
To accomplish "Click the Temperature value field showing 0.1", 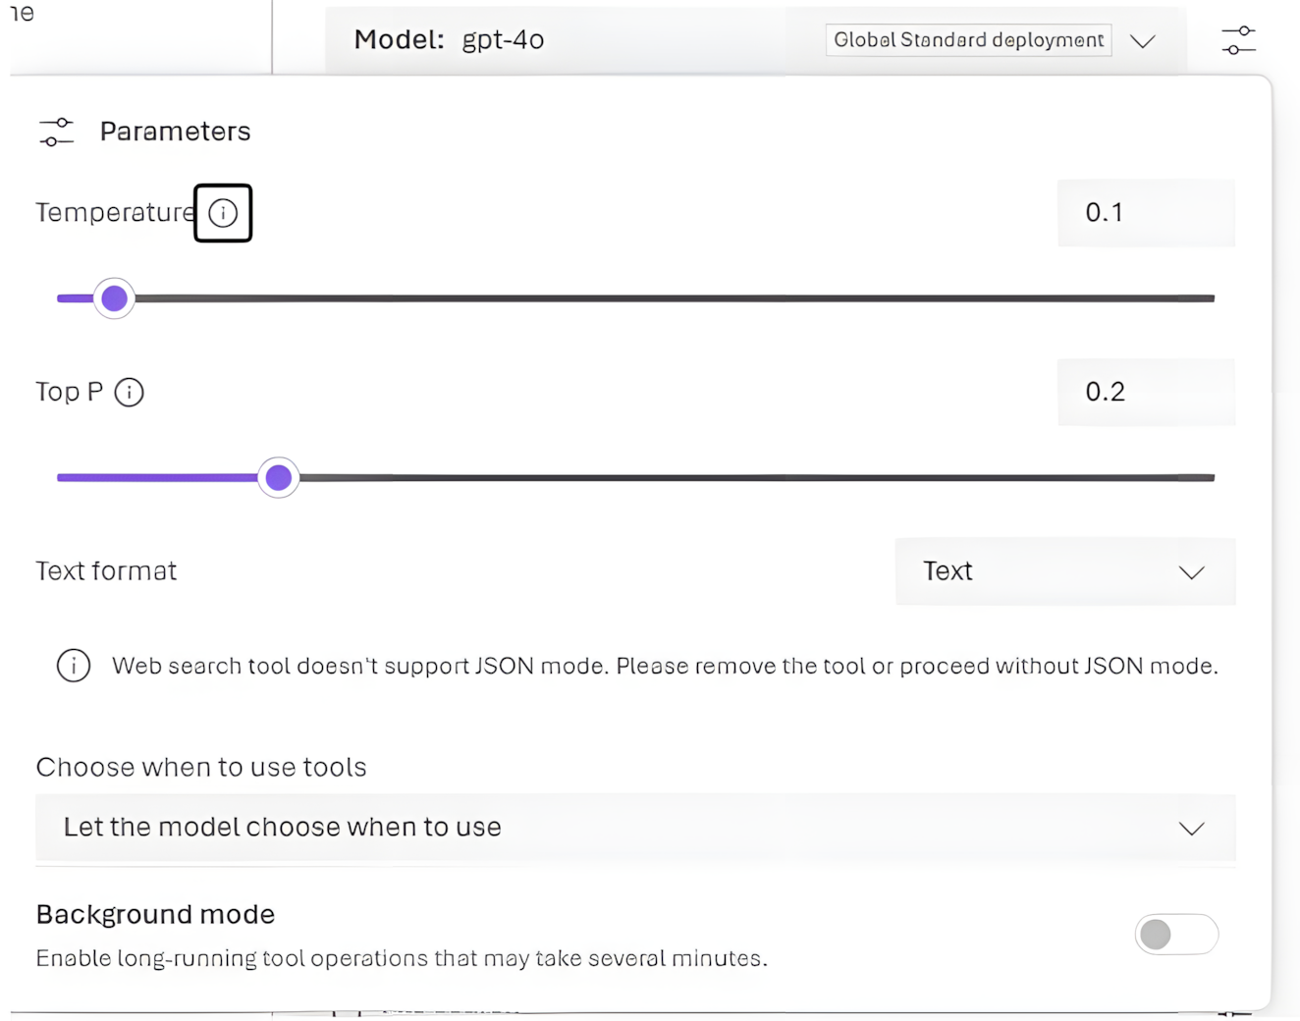I will tap(1146, 213).
